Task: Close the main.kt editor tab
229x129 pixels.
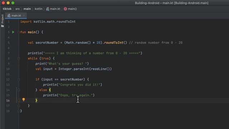Action: [x=24, y=15]
